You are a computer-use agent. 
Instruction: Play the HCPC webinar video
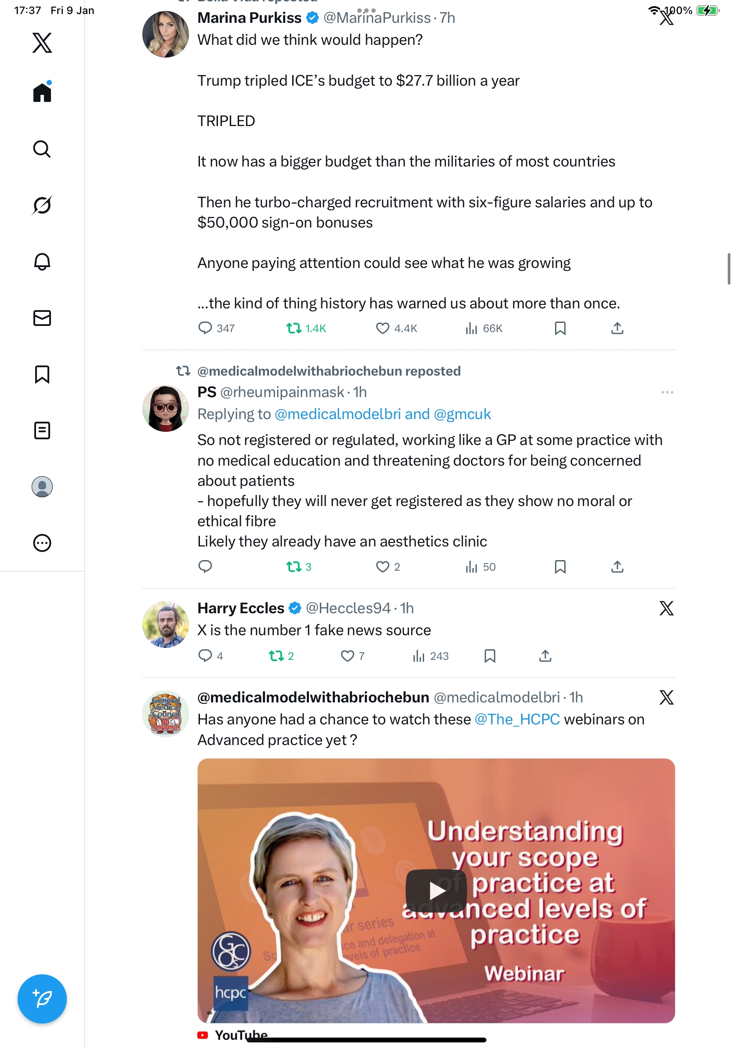click(x=436, y=890)
